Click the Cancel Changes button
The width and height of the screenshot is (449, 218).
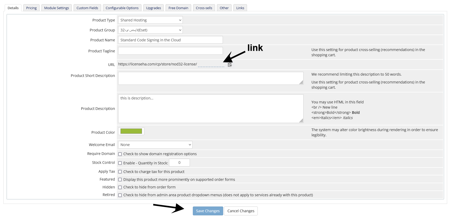241,211
